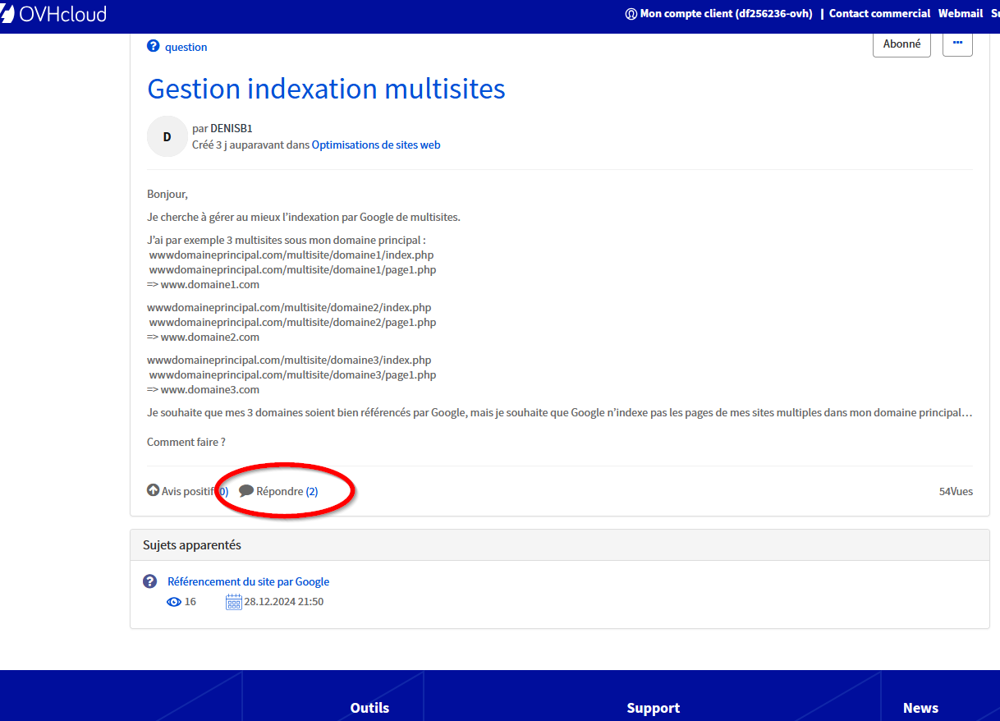The height and width of the screenshot is (721, 1000).
Task: Click the D avatar of the author
Action: point(167,136)
